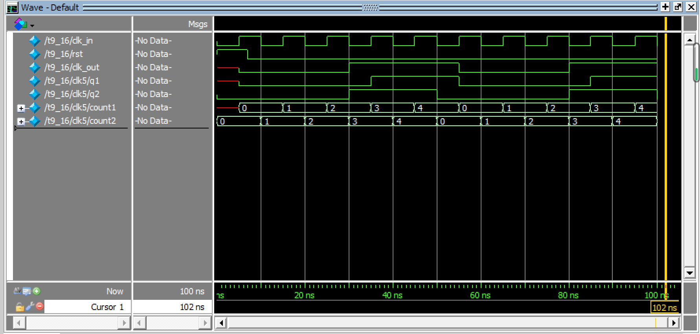Click the Now label in the cursor pane

115,291
